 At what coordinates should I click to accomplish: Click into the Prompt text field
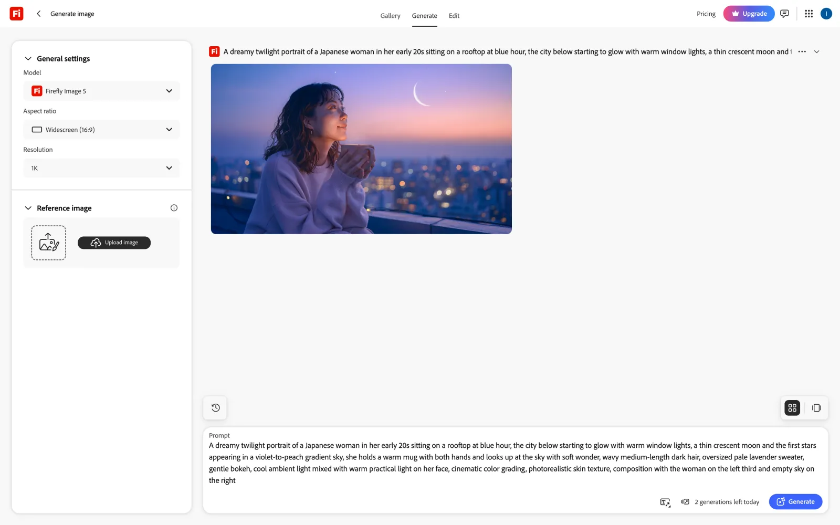pyautogui.click(x=512, y=463)
